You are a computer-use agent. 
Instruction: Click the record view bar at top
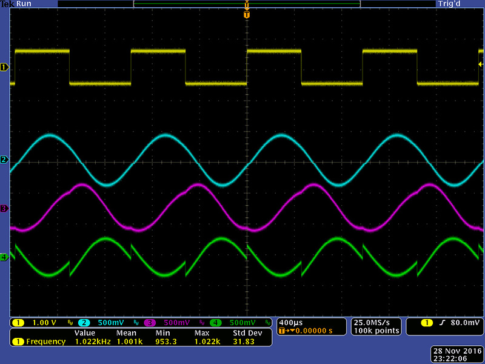[246, 4]
